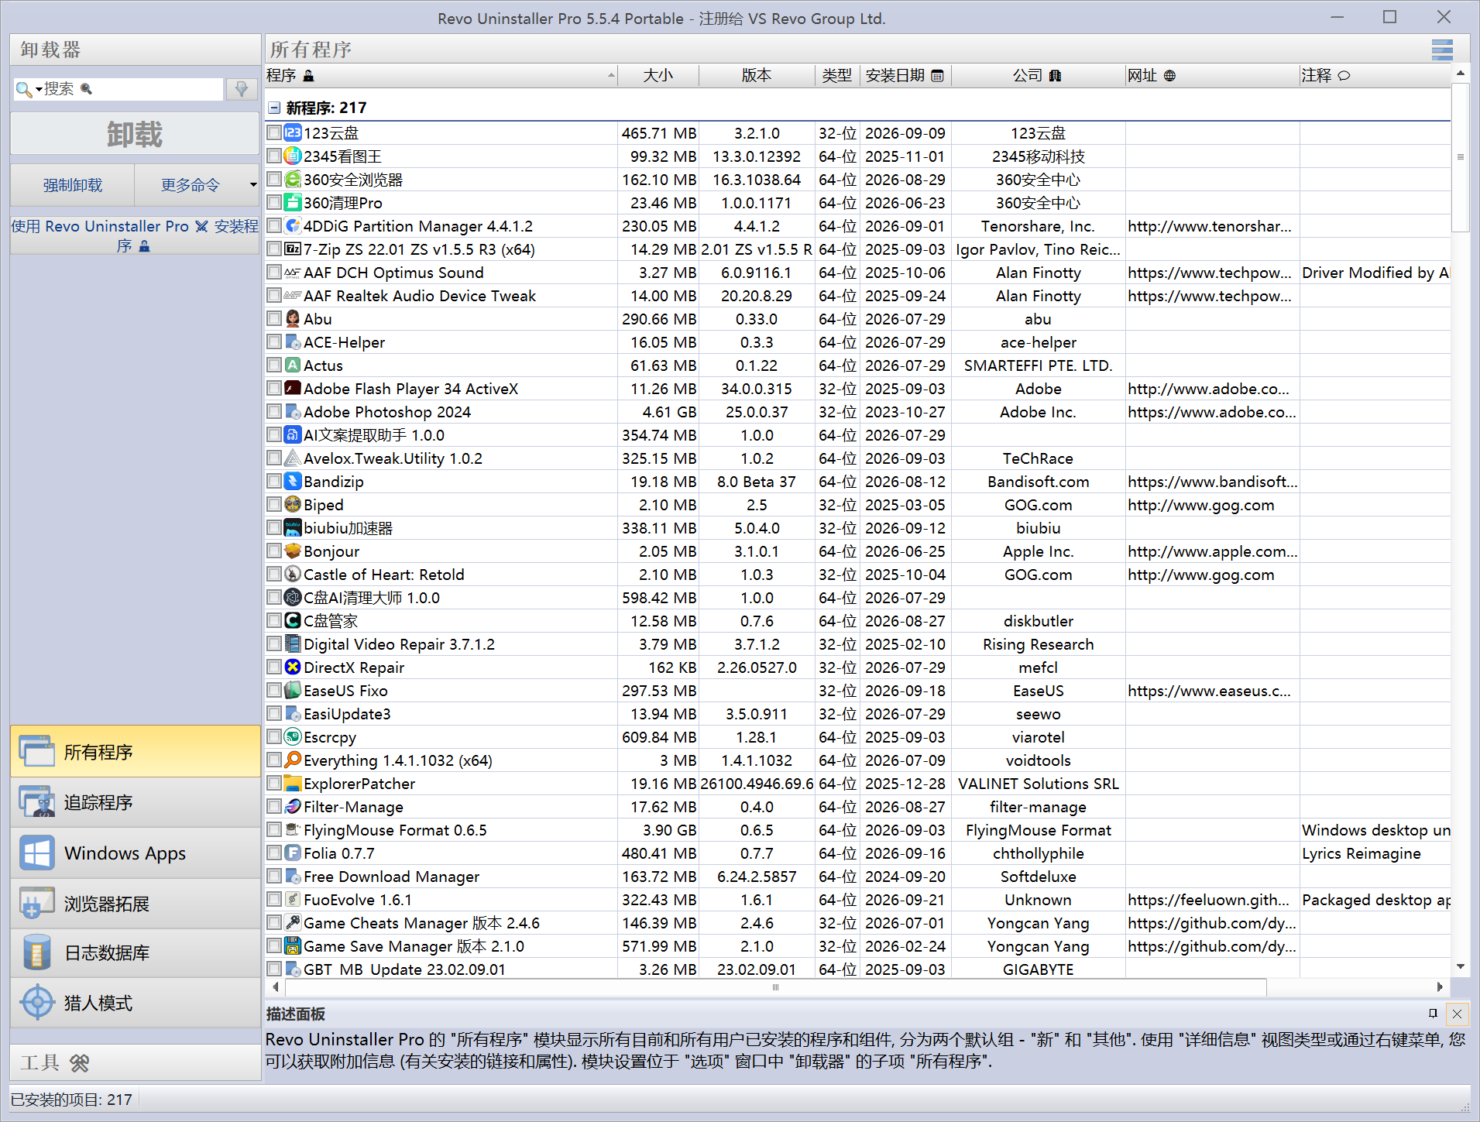The height and width of the screenshot is (1122, 1480).
Task: Sort by 注释 column header
Action: (1374, 76)
